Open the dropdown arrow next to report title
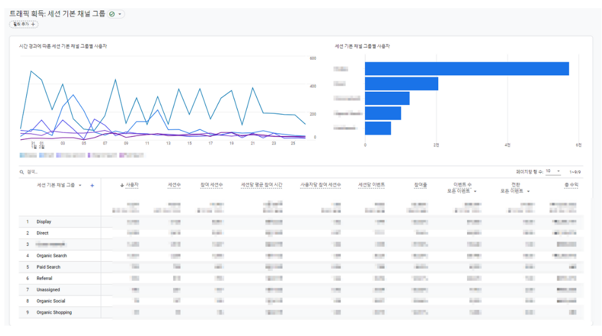This screenshot has height=336, width=602. 120,14
